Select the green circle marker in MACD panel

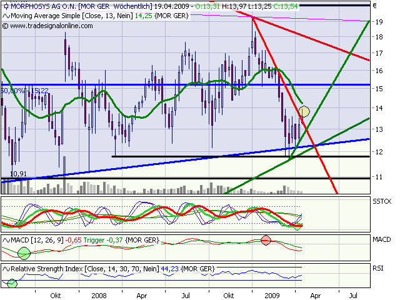point(24,253)
